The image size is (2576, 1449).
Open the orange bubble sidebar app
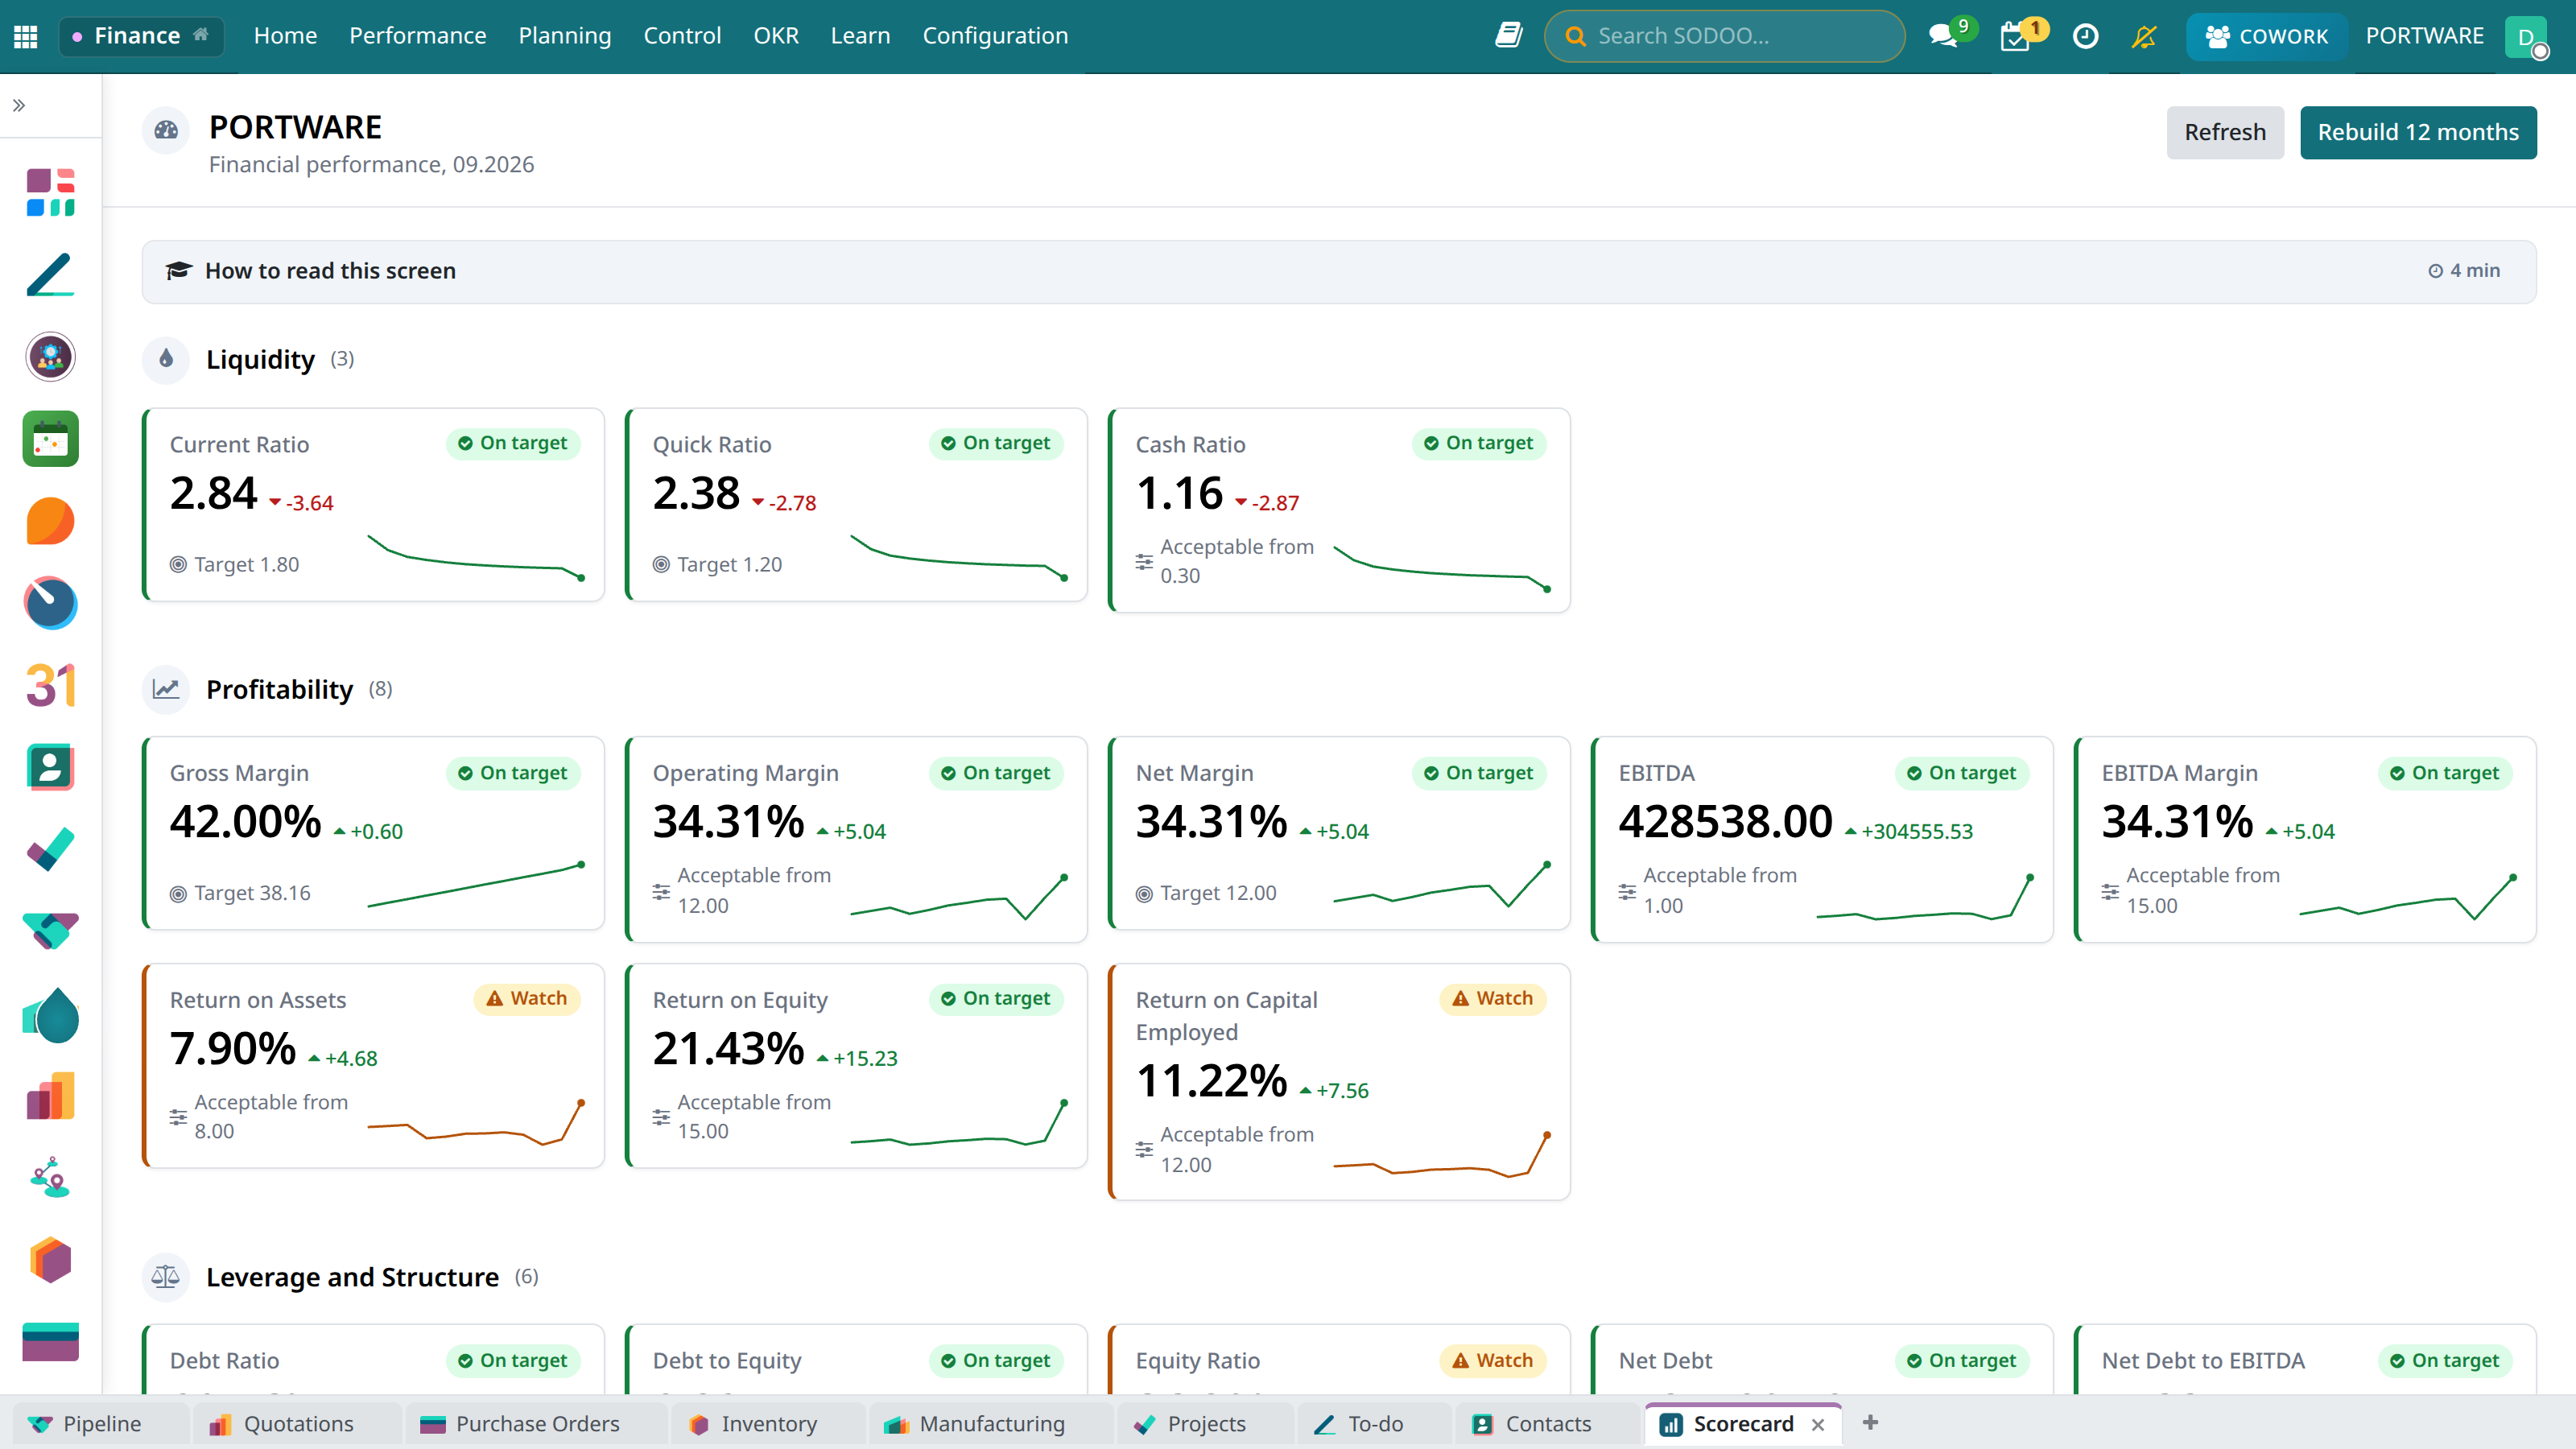click(50, 521)
